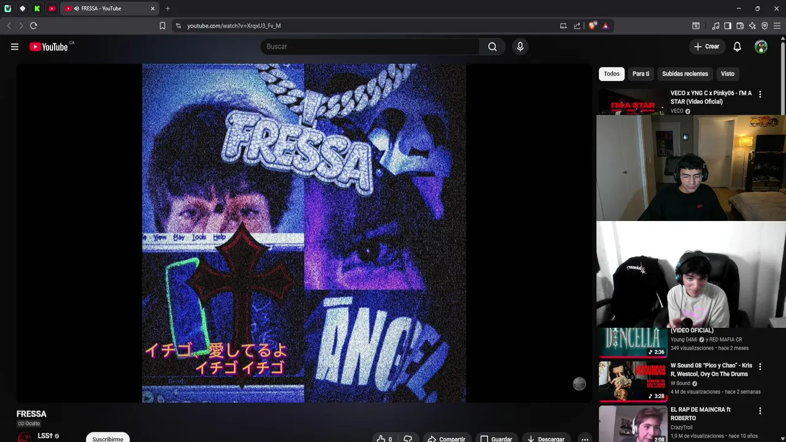The height and width of the screenshot is (442, 786).
Task: Open the VECO x YNG C video title
Action: coord(711,97)
